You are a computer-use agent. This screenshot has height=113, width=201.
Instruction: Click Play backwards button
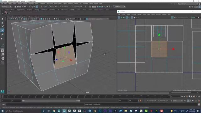pyautogui.click(x=189, y=96)
